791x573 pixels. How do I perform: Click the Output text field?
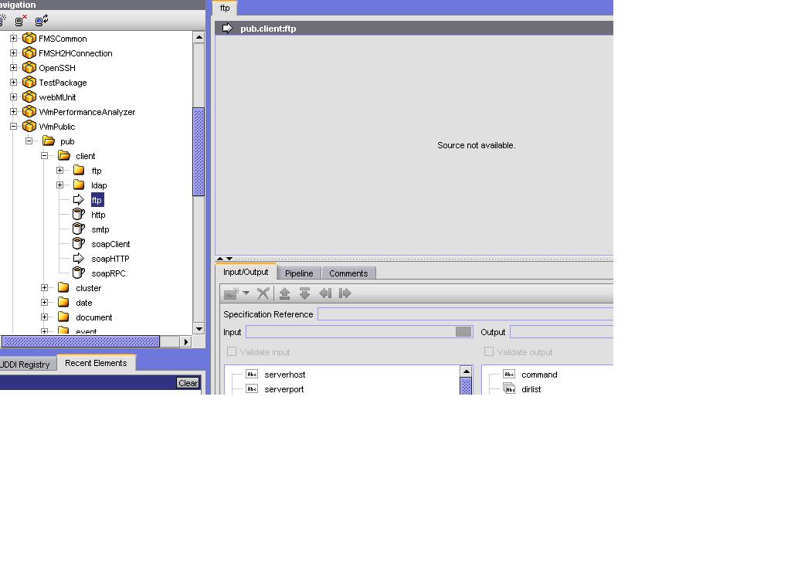[562, 332]
